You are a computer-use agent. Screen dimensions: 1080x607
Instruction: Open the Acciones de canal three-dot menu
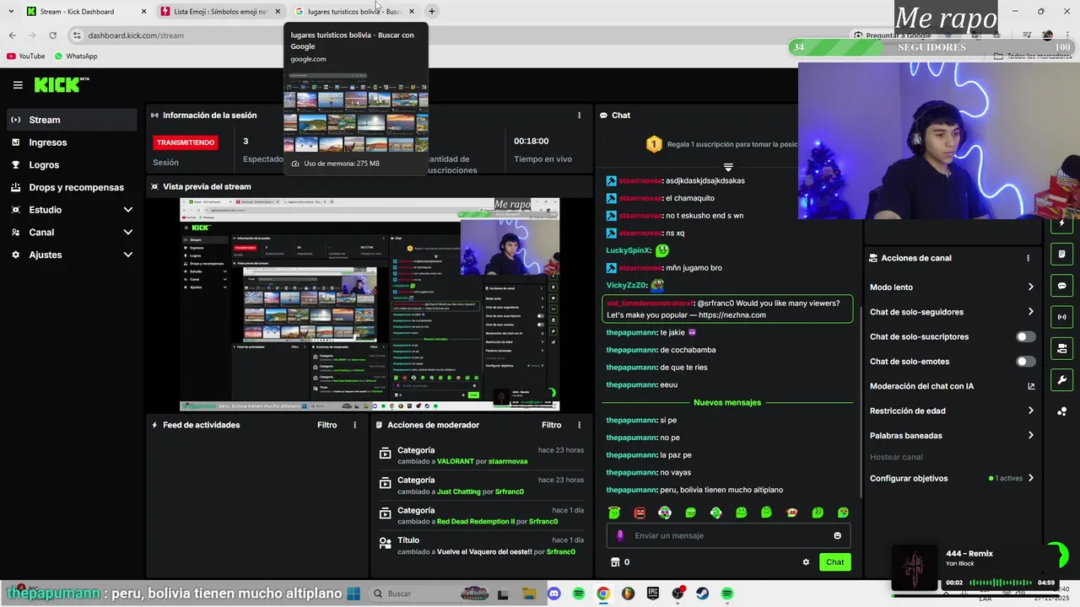click(1028, 258)
